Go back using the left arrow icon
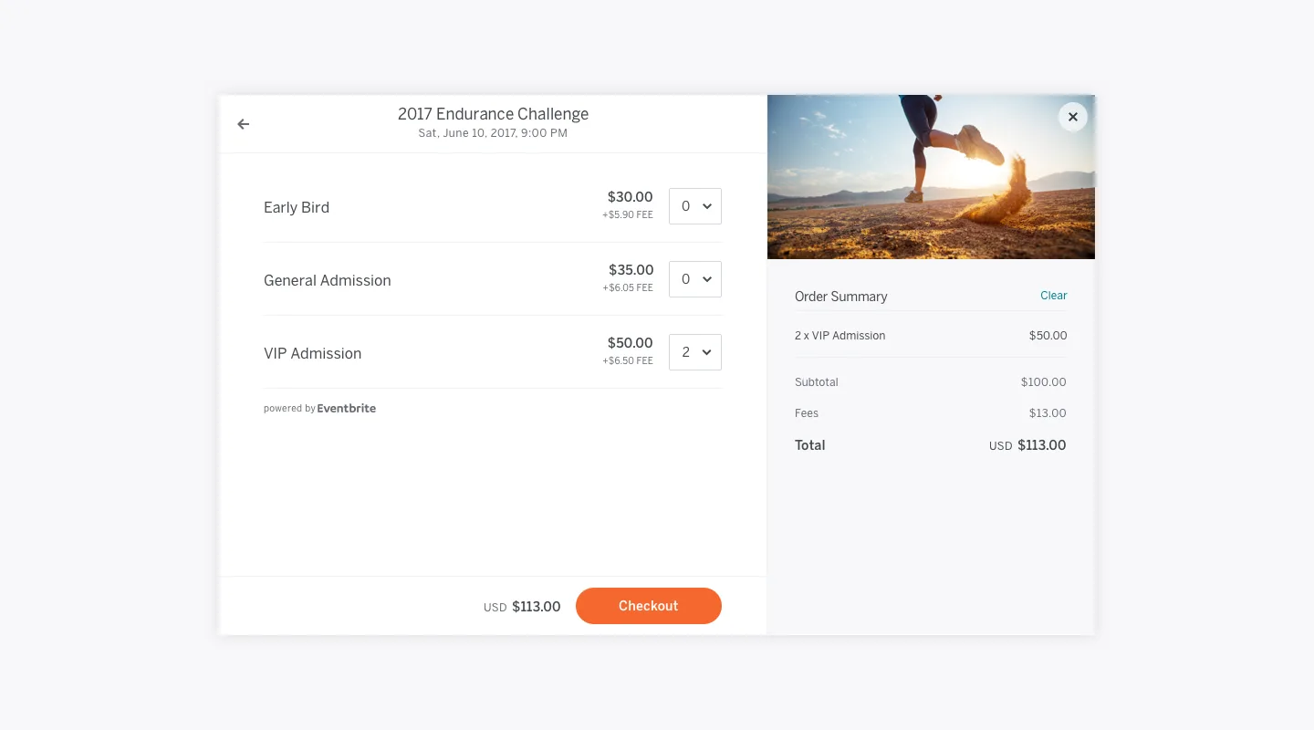 [244, 124]
